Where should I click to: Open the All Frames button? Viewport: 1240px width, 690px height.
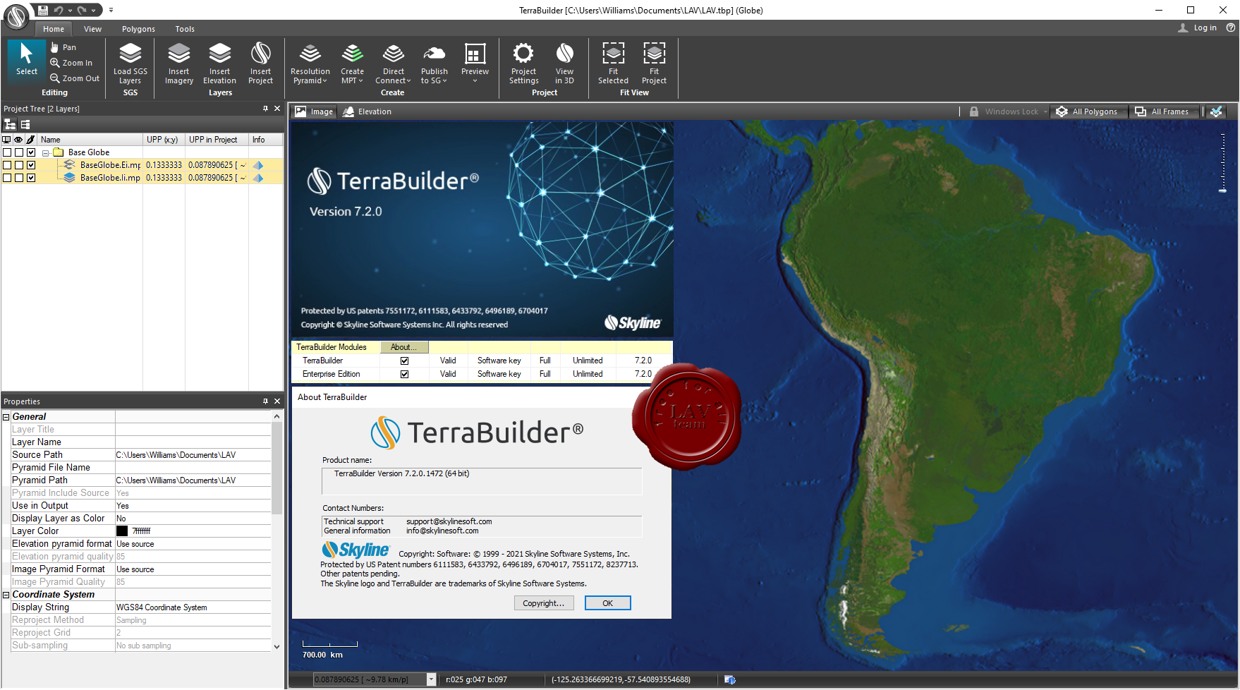pyautogui.click(x=1163, y=111)
